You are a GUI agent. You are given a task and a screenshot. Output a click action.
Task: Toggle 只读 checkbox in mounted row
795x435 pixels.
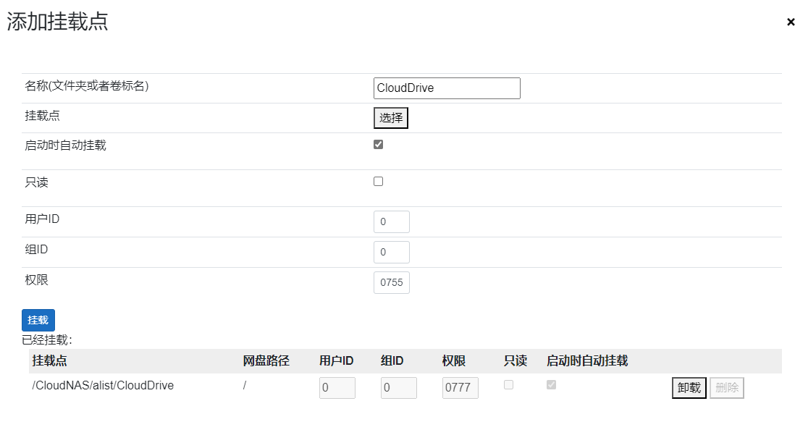(x=508, y=385)
